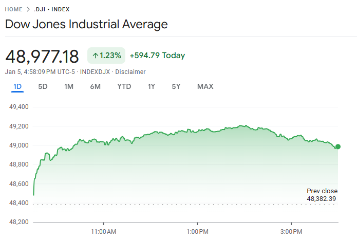Click the HOME breadcrumb link

[14, 9]
